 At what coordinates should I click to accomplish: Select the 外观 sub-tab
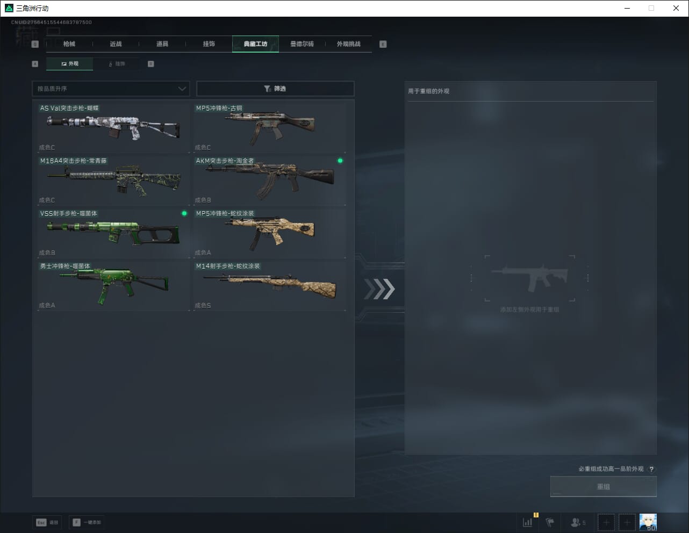click(70, 64)
